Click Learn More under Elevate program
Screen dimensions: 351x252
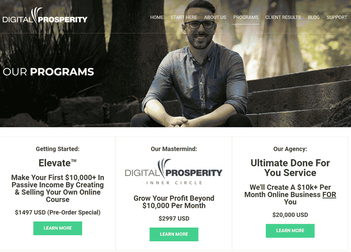tap(58, 228)
